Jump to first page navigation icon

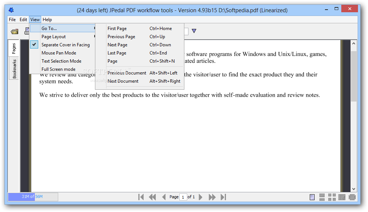click(x=141, y=197)
